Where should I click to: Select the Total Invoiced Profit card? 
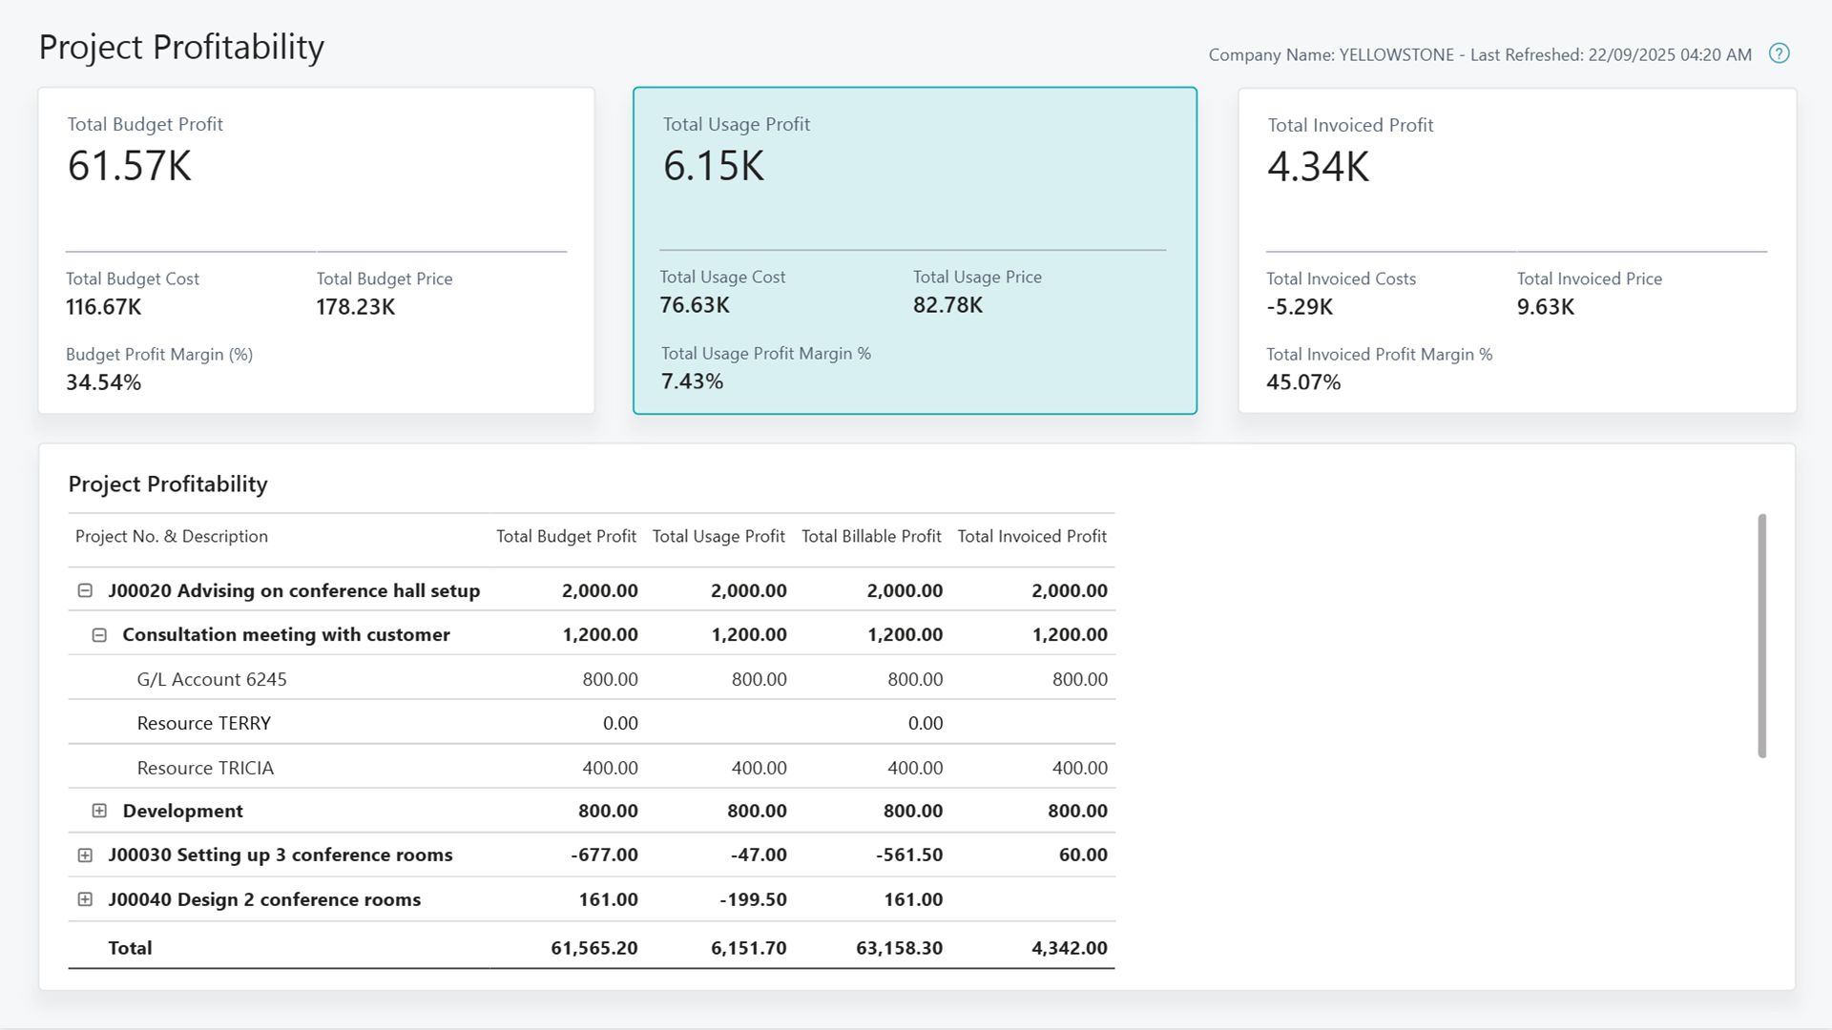pyautogui.click(x=1515, y=251)
